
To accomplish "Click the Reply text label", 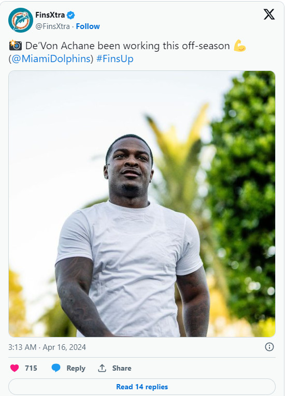I will [x=76, y=368].
